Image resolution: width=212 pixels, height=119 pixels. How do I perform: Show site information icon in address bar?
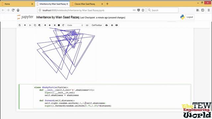(x=40, y=10)
